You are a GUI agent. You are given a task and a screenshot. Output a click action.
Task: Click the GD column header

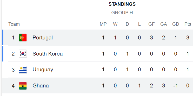pos(176,24)
